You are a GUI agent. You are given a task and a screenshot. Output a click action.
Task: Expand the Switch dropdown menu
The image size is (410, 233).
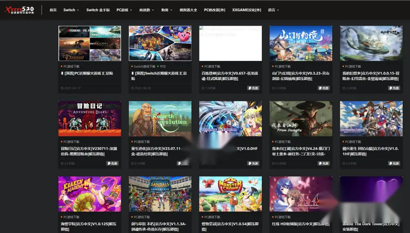point(71,10)
